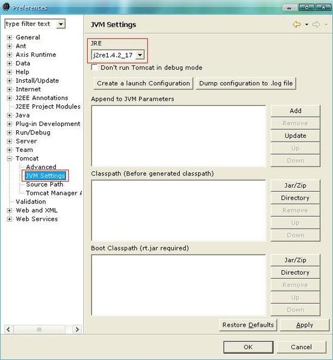Expand the Internet tree node
The image size is (333, 360).
pyautogui.click(x=9, y=90)
